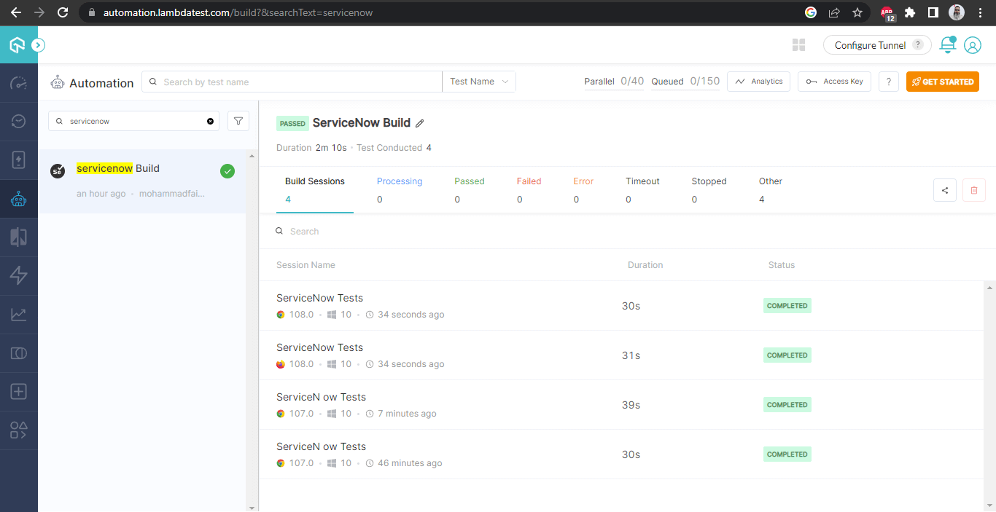This screenshot has width=996, height=512.
Task: Open the share icon near the trash button
Action: coord(945,189)
